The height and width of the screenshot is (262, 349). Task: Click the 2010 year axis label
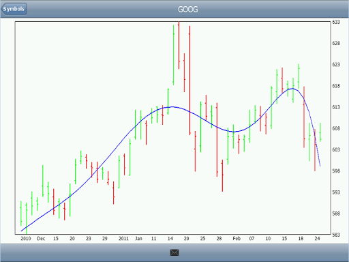26,239
